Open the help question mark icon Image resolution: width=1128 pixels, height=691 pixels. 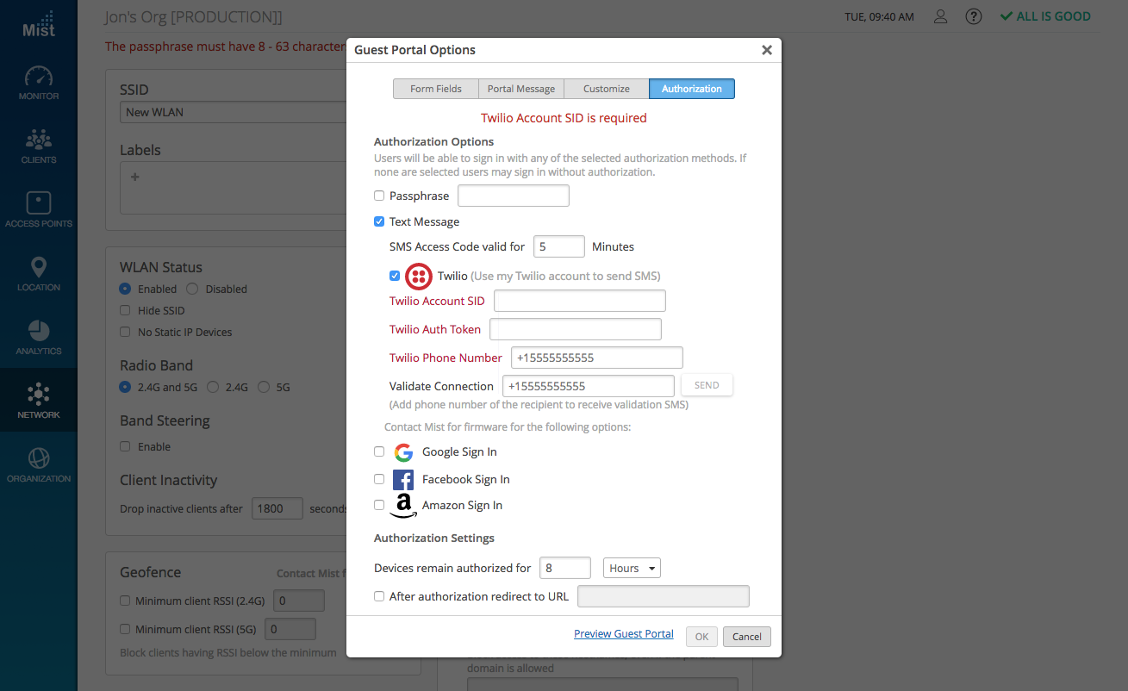click(974, 16)
